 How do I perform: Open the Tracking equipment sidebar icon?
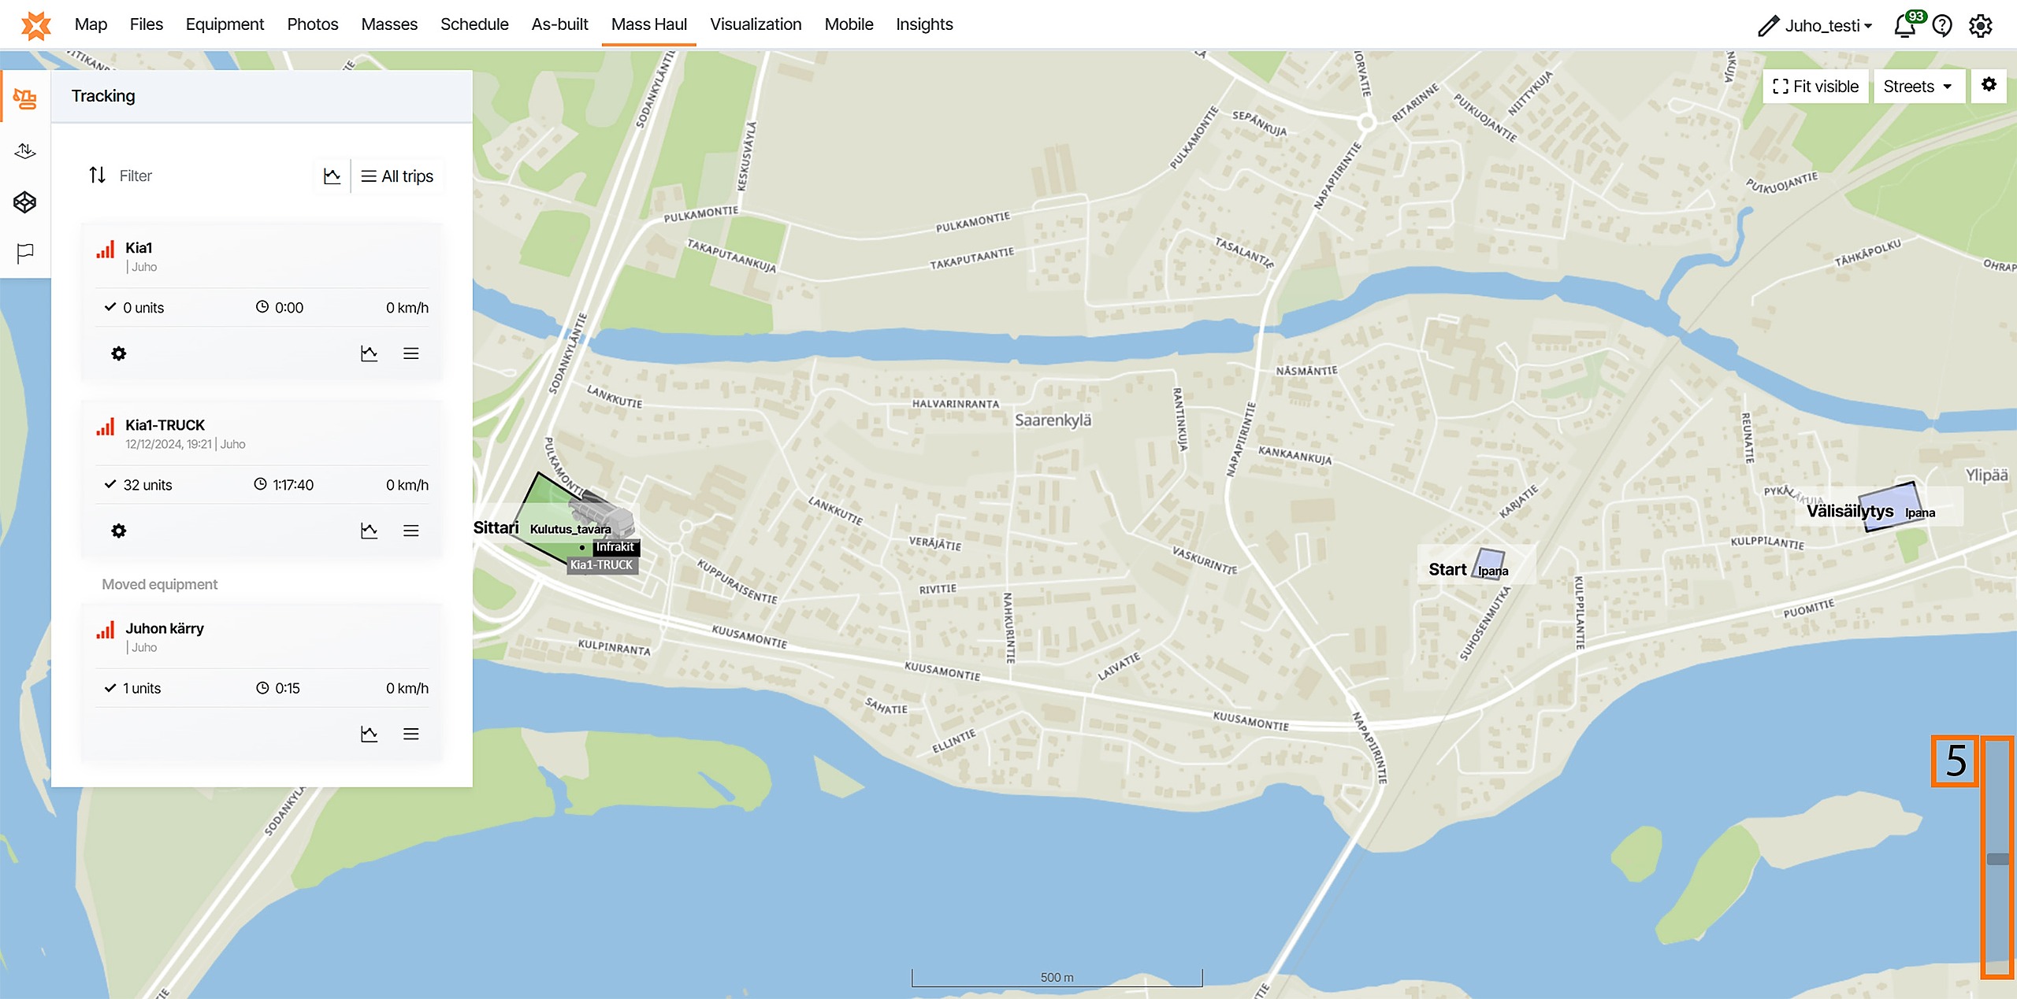click(25, 98)
